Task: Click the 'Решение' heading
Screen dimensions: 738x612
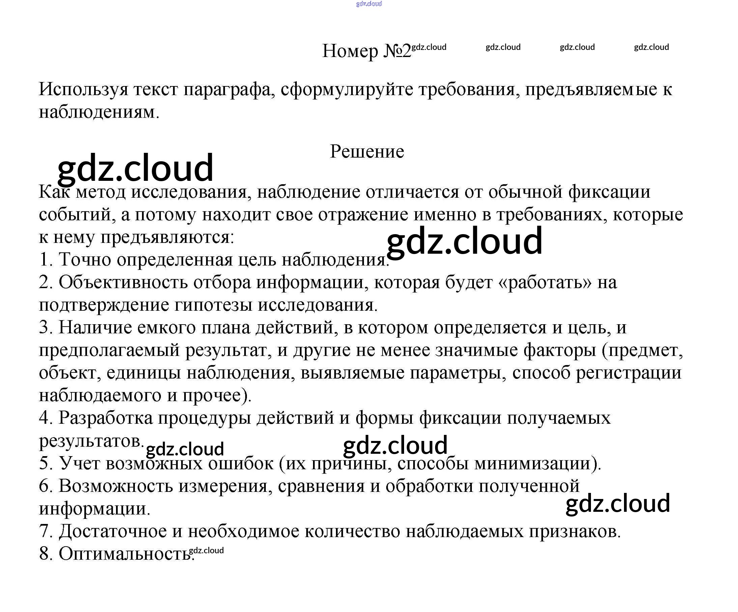Action: coord(367,152)
